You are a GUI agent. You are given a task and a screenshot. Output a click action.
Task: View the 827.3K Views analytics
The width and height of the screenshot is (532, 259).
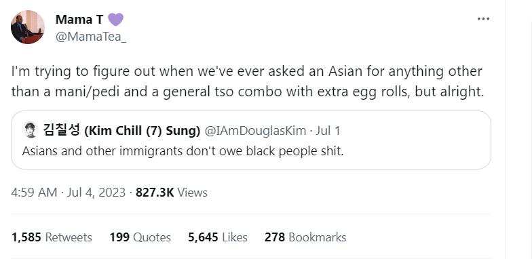171,193
